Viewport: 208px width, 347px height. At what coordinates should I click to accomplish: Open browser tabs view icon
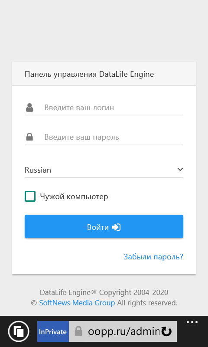[19, 331]
